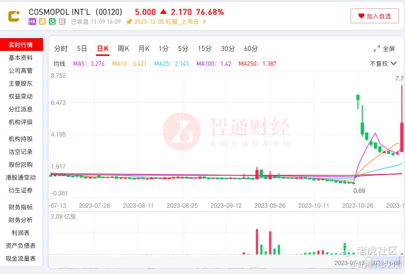This screenshot has height=274, width=405.
Task: Click the 0.69 low price label on chart
Action: point(359,191)
